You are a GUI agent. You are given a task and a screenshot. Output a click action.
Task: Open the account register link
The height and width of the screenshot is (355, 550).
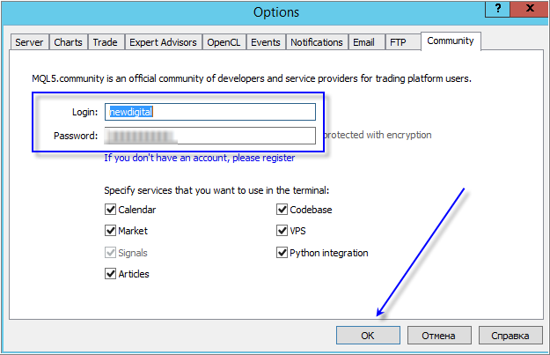click(x=199, y=159)
